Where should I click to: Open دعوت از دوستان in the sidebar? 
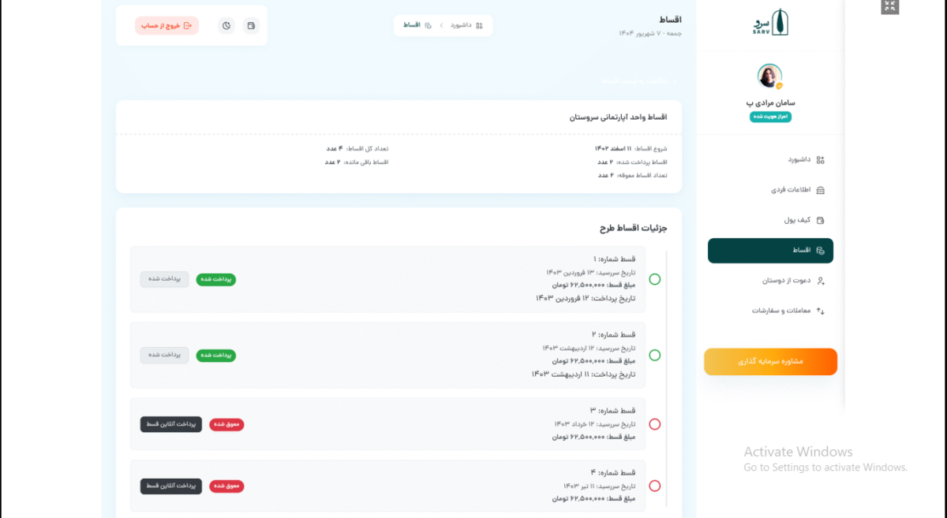(788, 281)
